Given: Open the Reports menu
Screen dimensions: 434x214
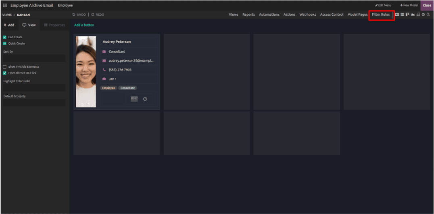Looking at the screenshot, I should [x=248, y=15].
